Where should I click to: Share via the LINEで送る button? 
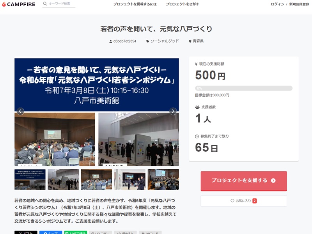[x=76, y=232]
